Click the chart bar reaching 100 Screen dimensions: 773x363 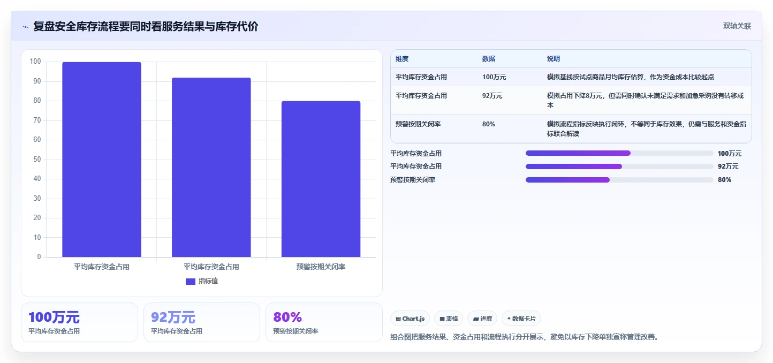pos(102,160)
